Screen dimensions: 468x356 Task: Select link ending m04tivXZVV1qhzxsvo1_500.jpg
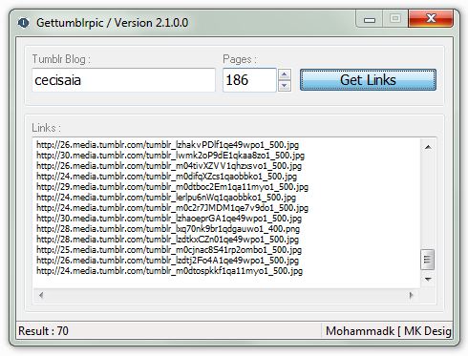169,166
